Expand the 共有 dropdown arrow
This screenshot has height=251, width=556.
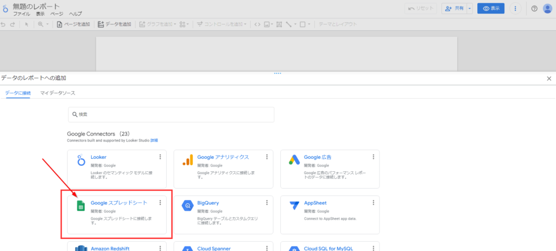click(470, 9)
